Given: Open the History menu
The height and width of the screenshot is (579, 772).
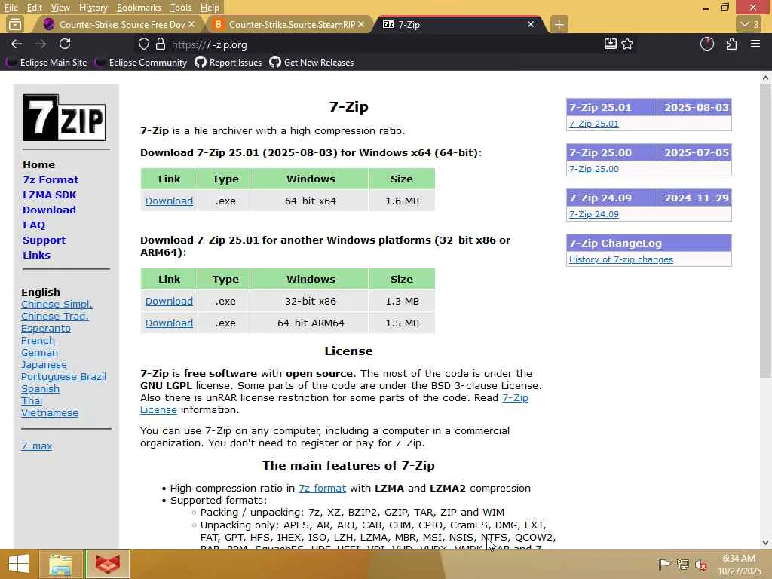Looking at the screenshot, I should (93, 8).
